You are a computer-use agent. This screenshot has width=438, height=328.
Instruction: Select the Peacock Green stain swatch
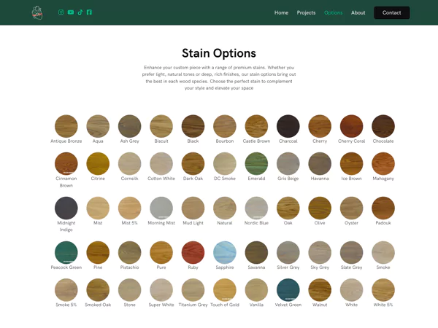point(66,252)
